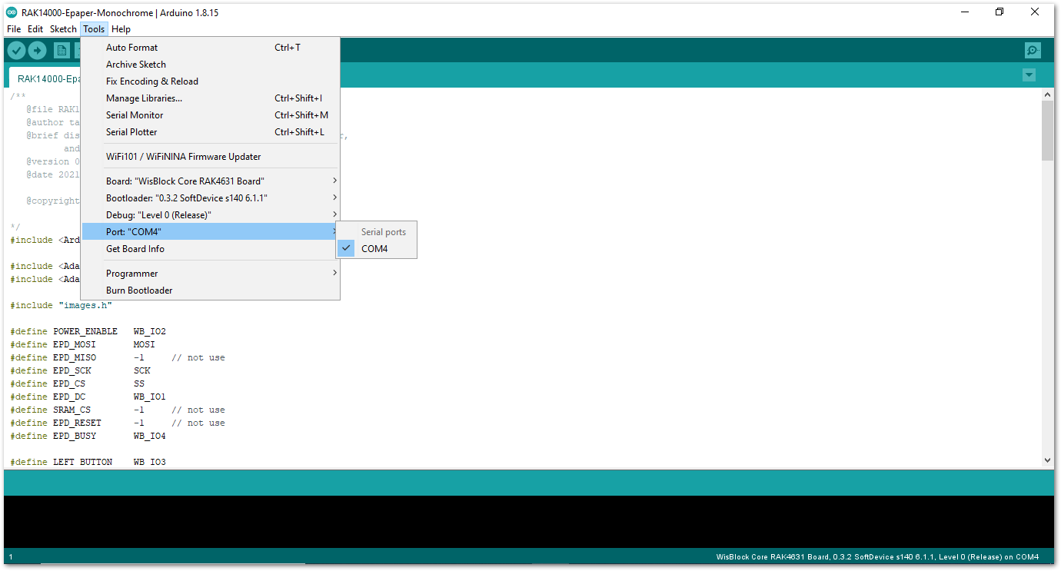Open the Sketch menu
1061x571 pixels.
[x=63, y=29]
